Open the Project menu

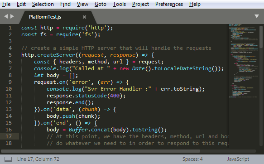tap(140, 4)
